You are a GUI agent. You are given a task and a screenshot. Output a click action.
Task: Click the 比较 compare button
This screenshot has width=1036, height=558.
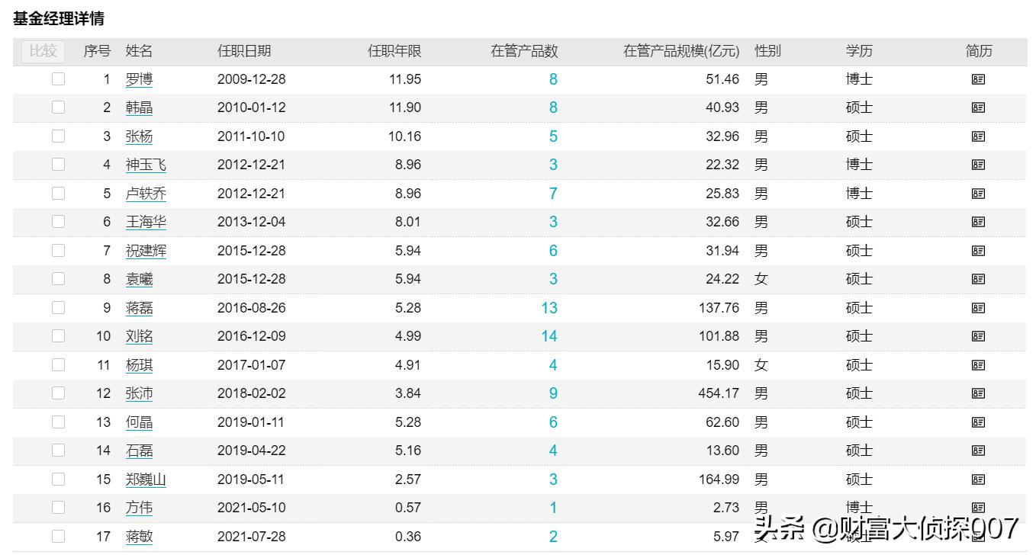pos(42,51)
